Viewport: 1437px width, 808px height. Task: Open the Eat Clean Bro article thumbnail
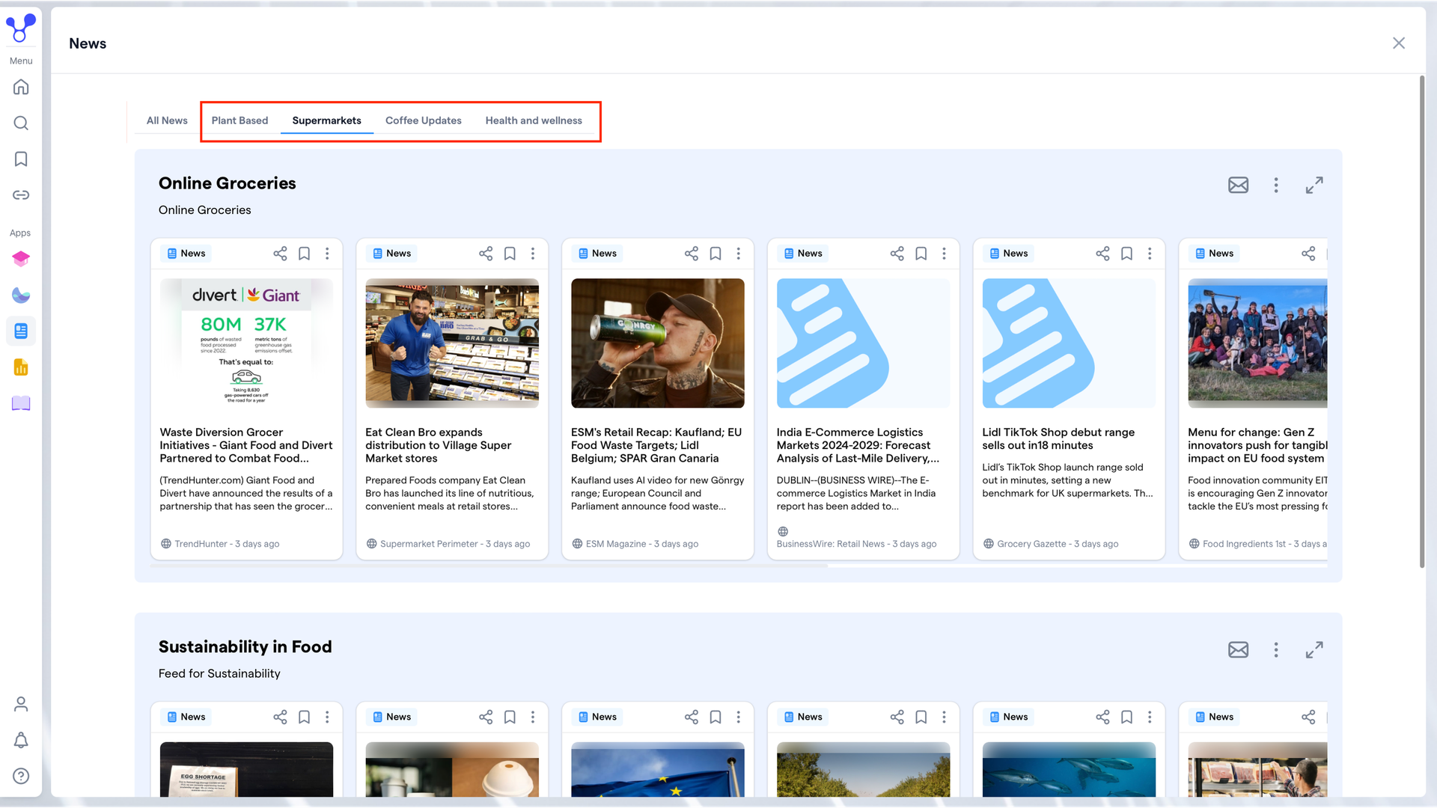click(x=452, y=343)
